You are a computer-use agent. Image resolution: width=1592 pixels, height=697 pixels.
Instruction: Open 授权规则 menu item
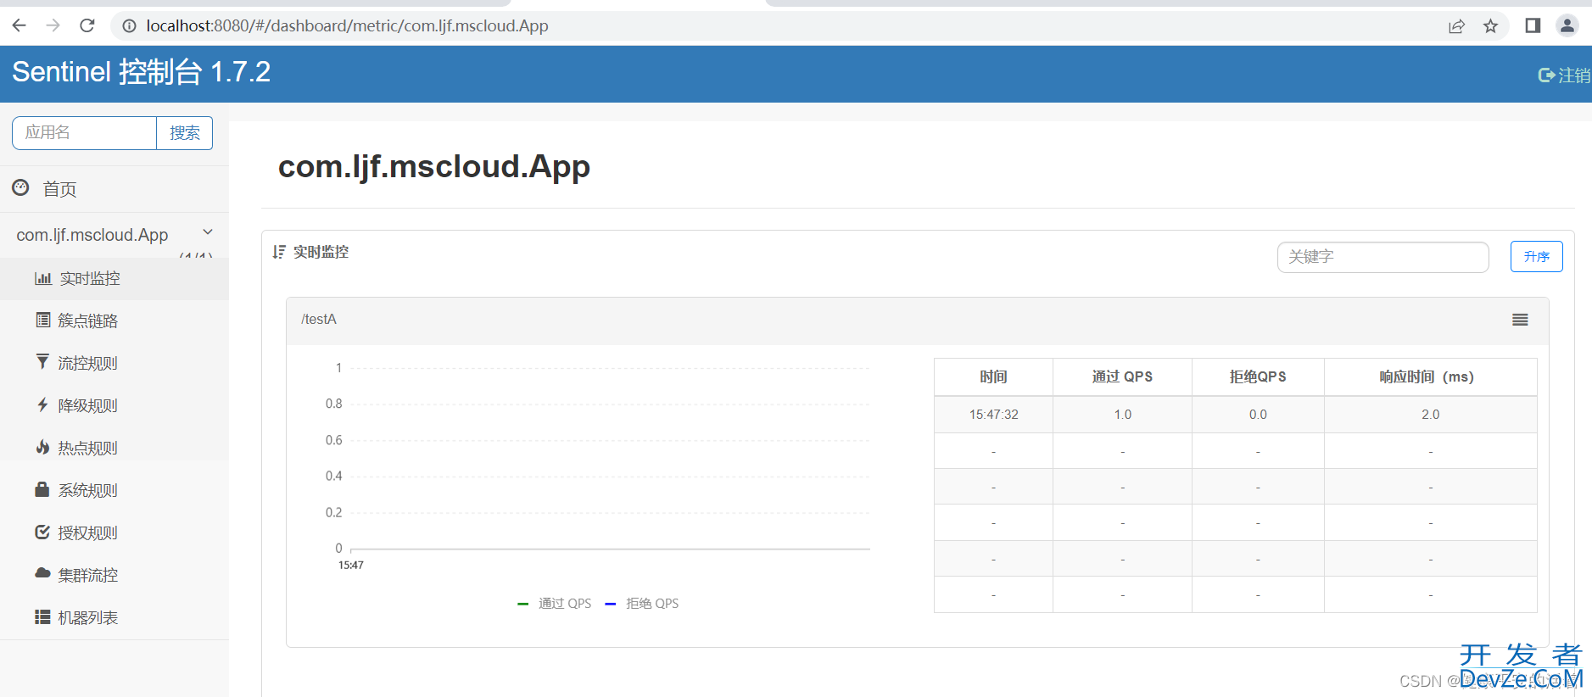point(115,533)
